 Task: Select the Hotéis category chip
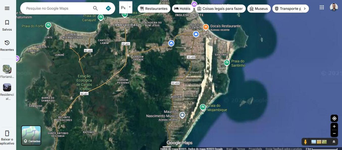(x=182, y=9)
